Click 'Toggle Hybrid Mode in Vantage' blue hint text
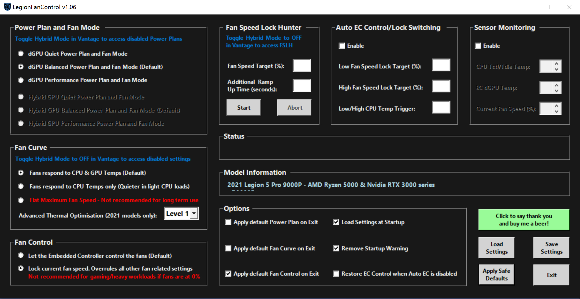Image resolution: width=580 pixels, height=299 pixels. coord(98,39)
